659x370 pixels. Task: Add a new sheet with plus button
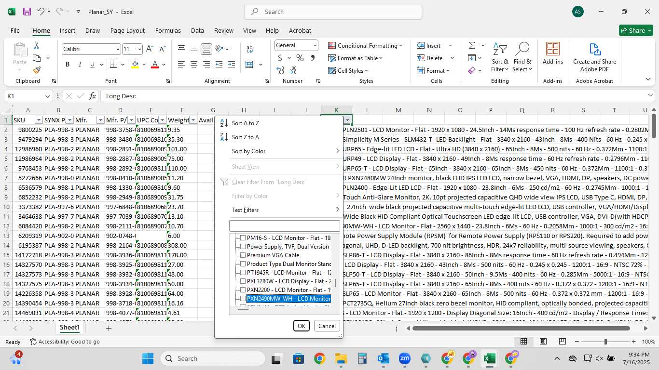pyautogui.click(x=109, y=328)
